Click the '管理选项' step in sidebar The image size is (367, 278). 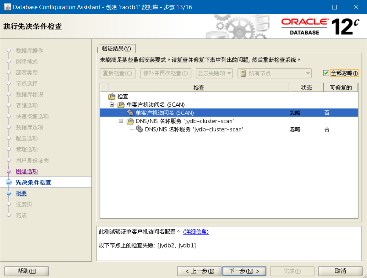pos(27,150)
